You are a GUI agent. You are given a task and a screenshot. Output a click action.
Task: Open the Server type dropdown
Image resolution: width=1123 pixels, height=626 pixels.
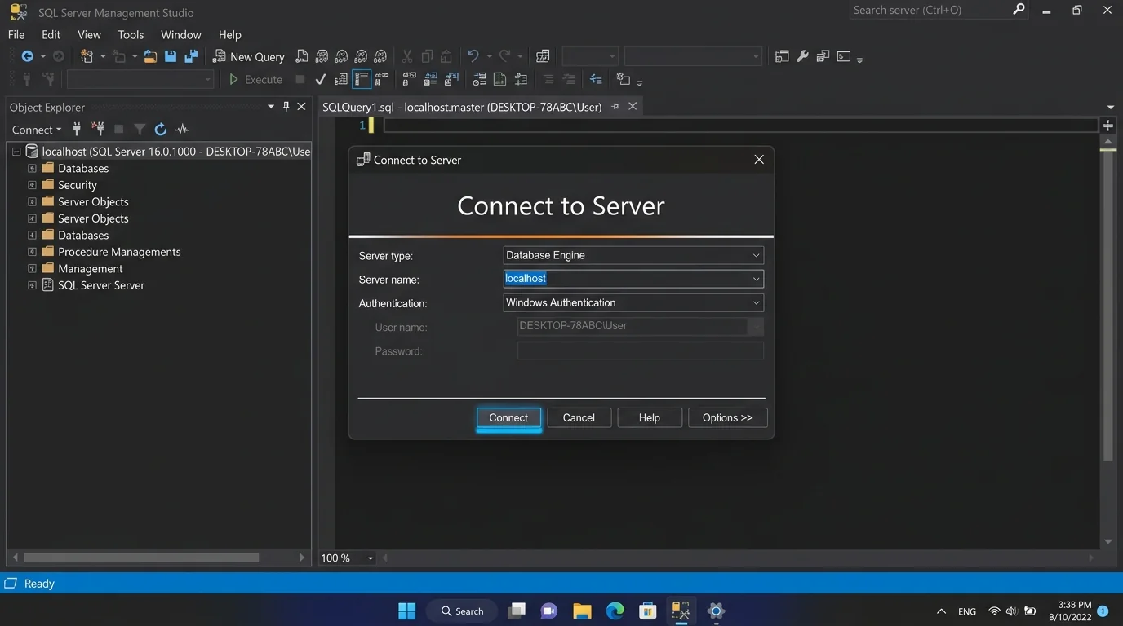click(756, 255)
